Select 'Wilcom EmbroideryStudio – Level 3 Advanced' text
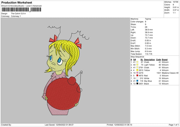Screen dimensions: 180x127 (21, 6)
